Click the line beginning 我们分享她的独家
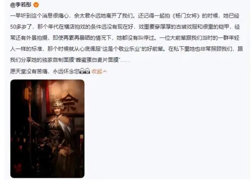This screenshot has width=252, height=185. pos(70,60)
